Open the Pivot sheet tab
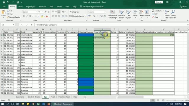This screenshot has height=106, width=189. coord(53,97)
